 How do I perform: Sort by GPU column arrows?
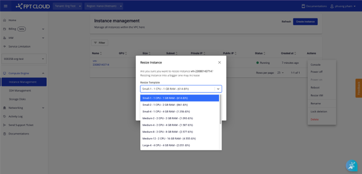pos(126,54)
